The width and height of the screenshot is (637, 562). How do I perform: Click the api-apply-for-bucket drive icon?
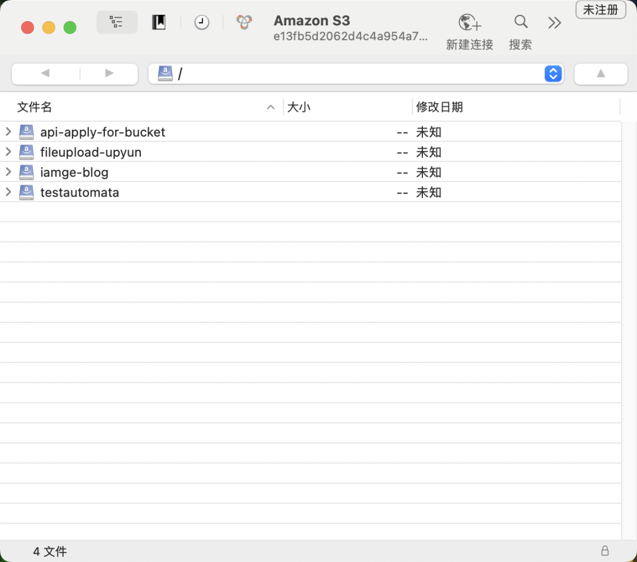[x=27, y=132]
